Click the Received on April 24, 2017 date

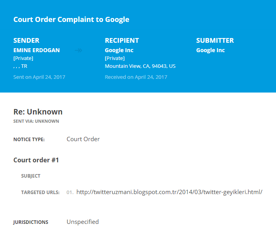click(x=136, y=77)
